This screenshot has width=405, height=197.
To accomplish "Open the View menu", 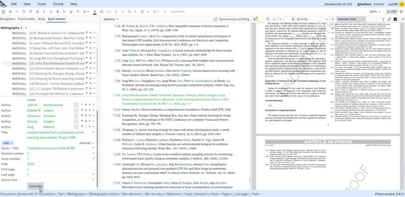I will 27,4.
